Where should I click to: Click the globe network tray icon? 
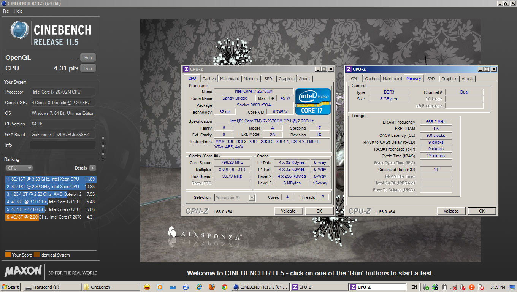[435, 287]
